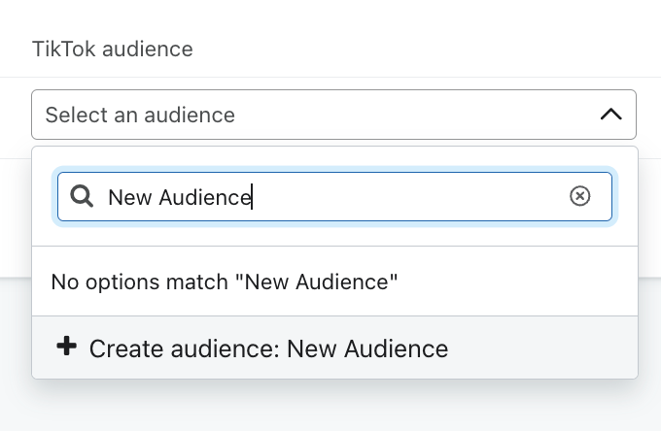Click the search glass inside the filter box
Viewport: 661px width, 431px height.
[x=82, y=197]
